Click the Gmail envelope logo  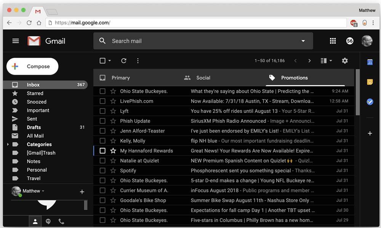click(34, 41)
